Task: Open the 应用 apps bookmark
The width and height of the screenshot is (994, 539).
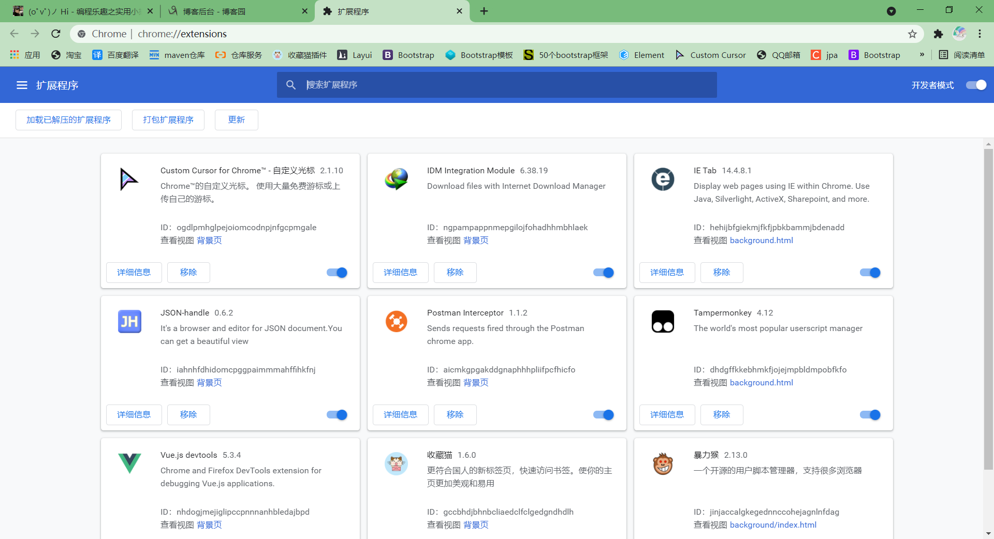Action: coord(25,55)
